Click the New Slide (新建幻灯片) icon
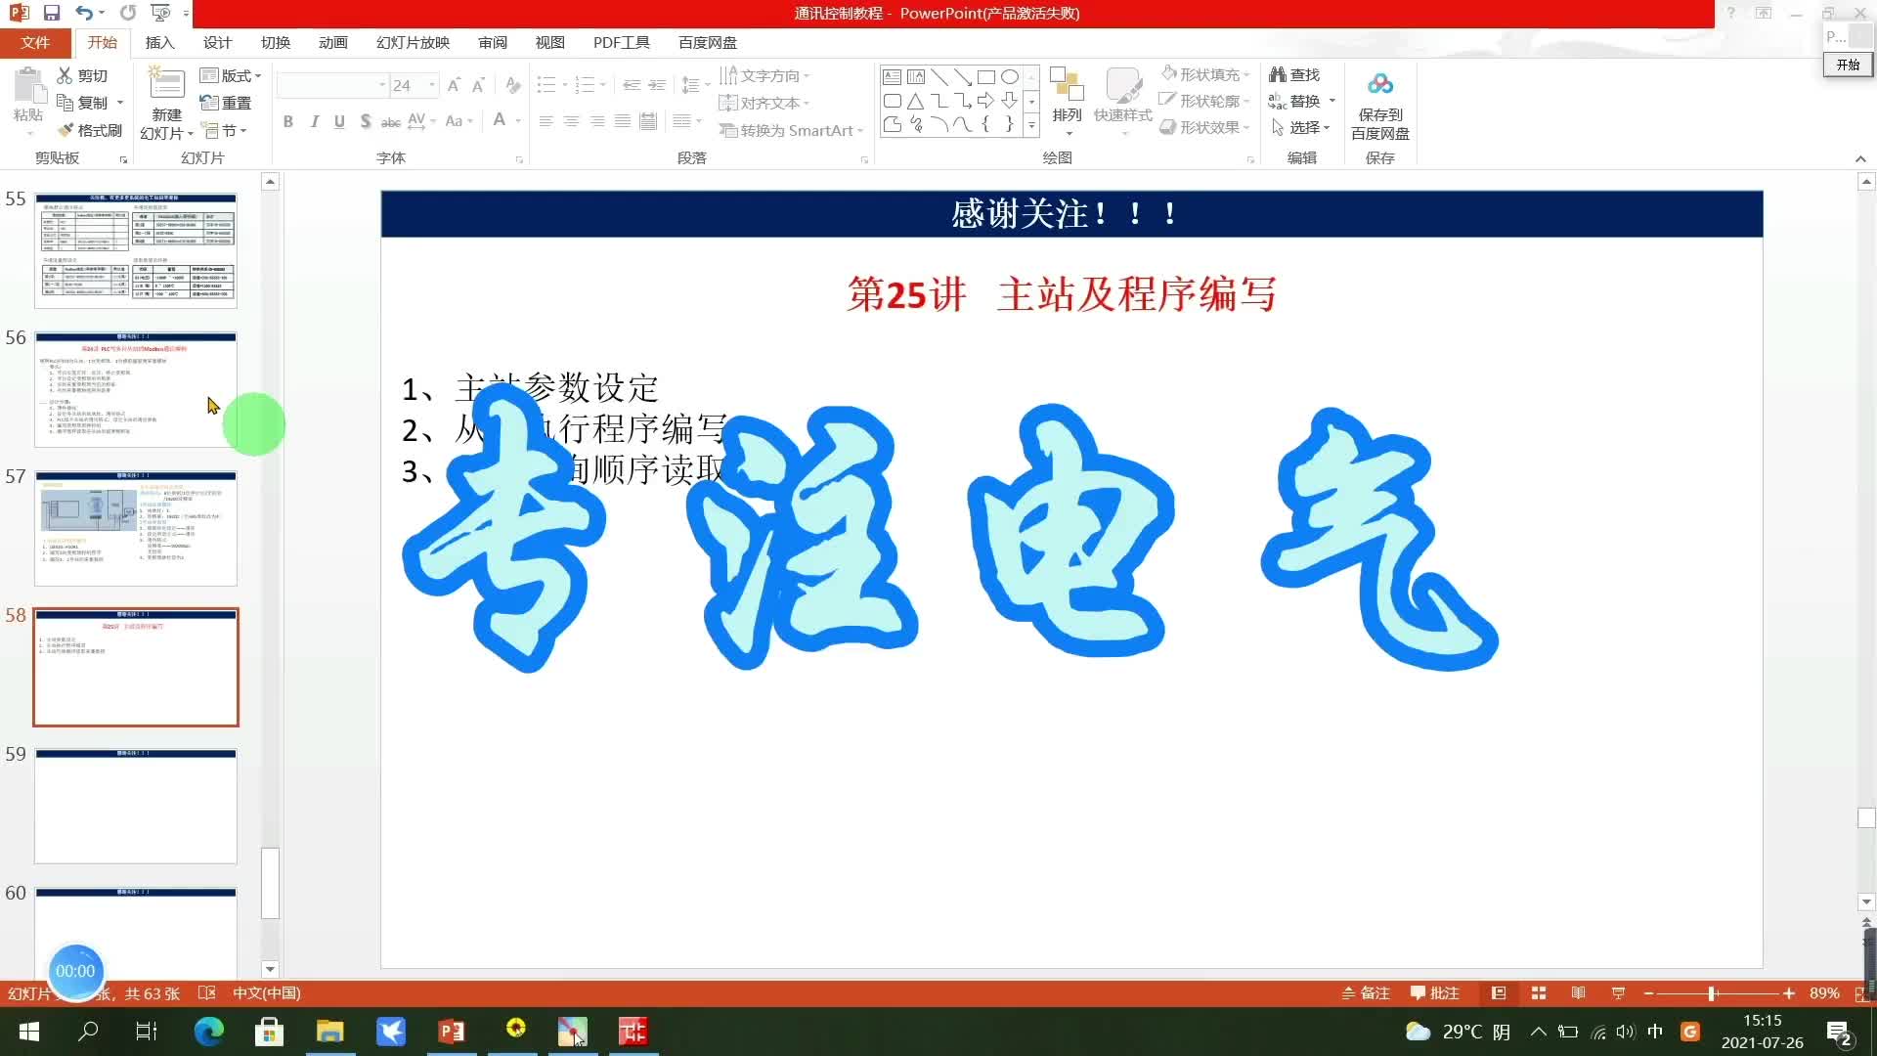Screen dimensions: 1877x1056 pyautogui.click(x=166, y=84)
